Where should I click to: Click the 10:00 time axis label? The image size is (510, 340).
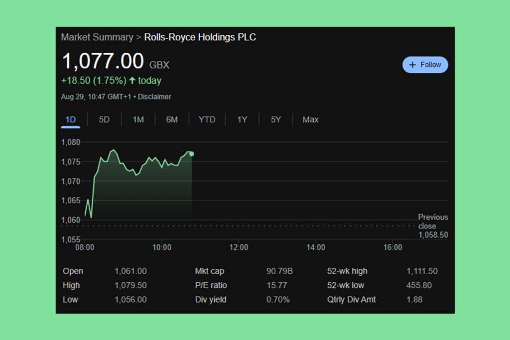tap(162, 247)
